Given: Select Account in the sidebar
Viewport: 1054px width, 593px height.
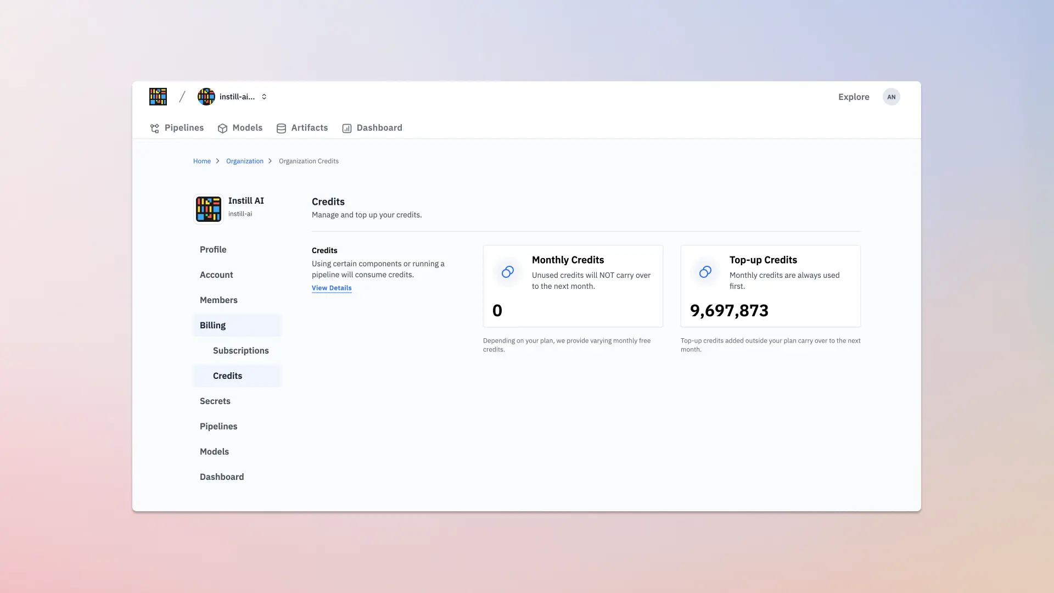Looking at the screenshot, I should tap(237, 275).
